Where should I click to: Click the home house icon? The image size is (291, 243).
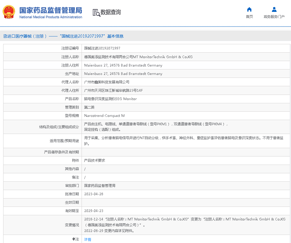(x=249, y=10)
